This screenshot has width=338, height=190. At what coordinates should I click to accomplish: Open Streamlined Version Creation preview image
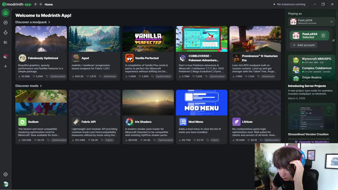pyautogui.click(x=312, y=117)
